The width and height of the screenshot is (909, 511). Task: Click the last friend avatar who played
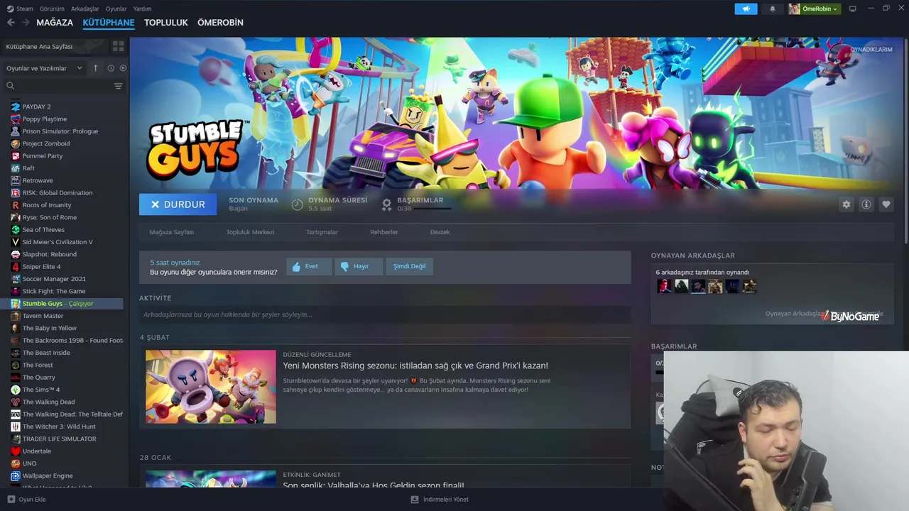pyautogui.click(x=749, y=286)
